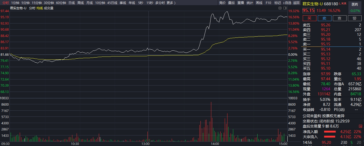Screen dimensions: 364x146
Task: Click the blue 卖 sell button
Action: click(x=324, y=18)
